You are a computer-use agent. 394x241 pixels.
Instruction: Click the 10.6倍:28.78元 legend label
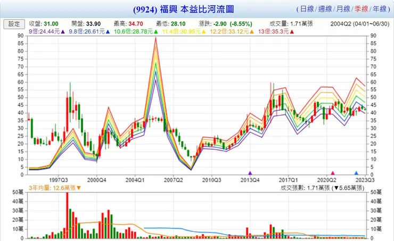(134, 31)
